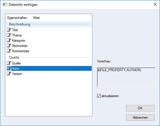Confirm with the OK button

tap(140, 108)
